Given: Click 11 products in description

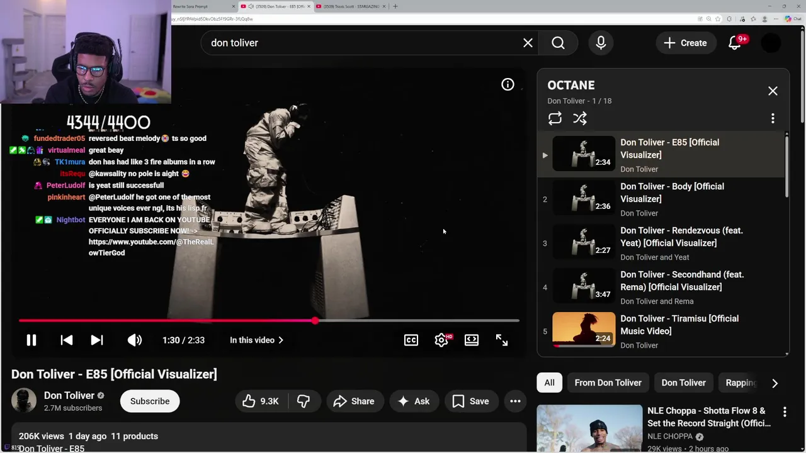Looking at the screenshot, I should point(134,436).
